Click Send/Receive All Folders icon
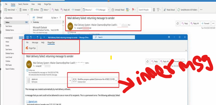The image size is (216, 105). point(179,10)
